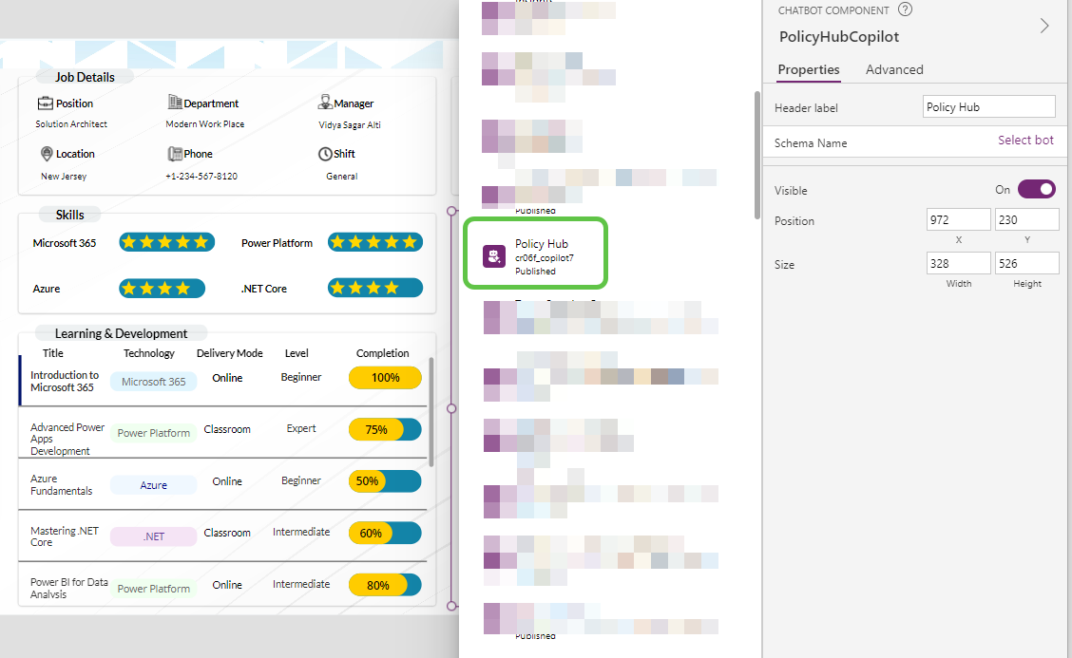Click the Policy Hub bot icon

pyautogui.click(x=494, y=256)
